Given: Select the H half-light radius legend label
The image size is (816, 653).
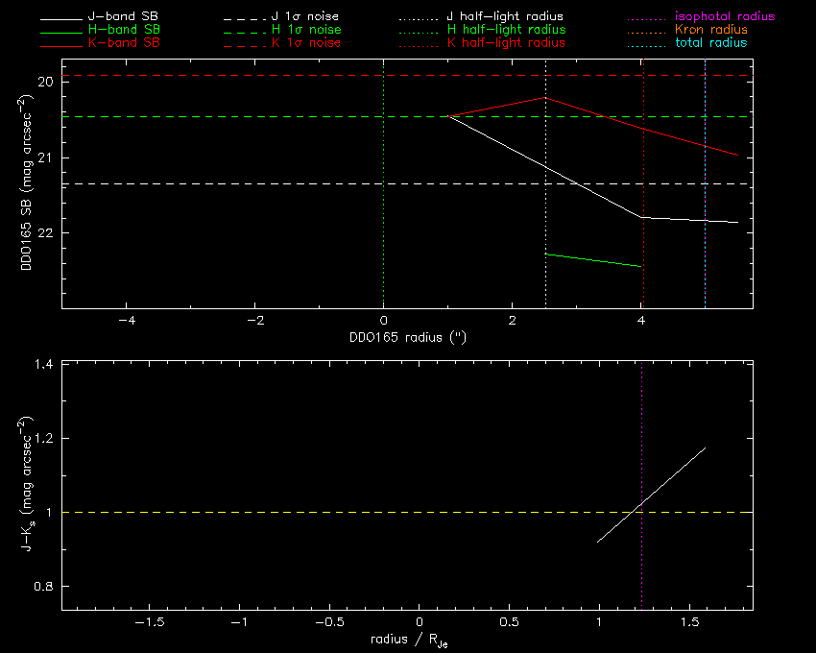Looking at the screenshot, I should click(505, 30).
